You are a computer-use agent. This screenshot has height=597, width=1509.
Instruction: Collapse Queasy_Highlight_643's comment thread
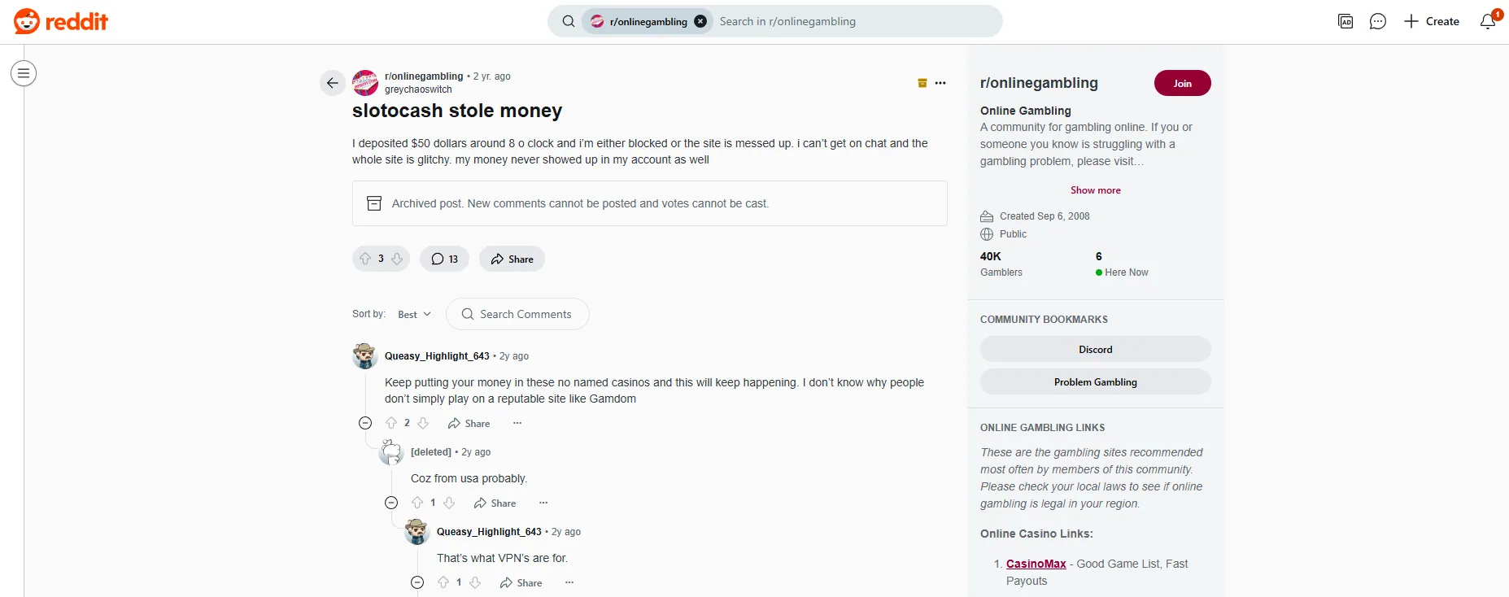[365, 423]
